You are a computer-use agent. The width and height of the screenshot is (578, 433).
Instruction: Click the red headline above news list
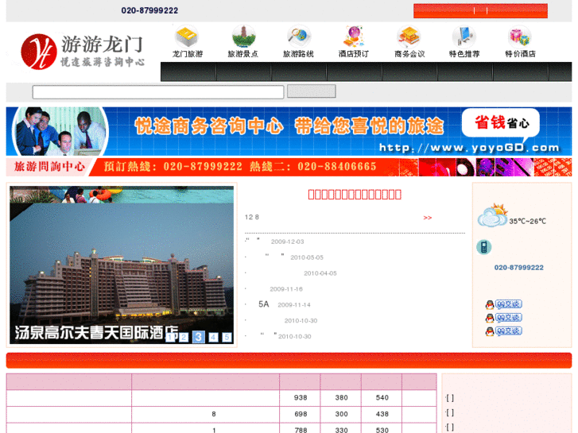[355, 194]
